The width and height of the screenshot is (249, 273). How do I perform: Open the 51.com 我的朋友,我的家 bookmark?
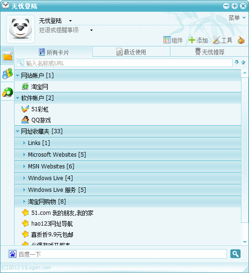(128, 213)
